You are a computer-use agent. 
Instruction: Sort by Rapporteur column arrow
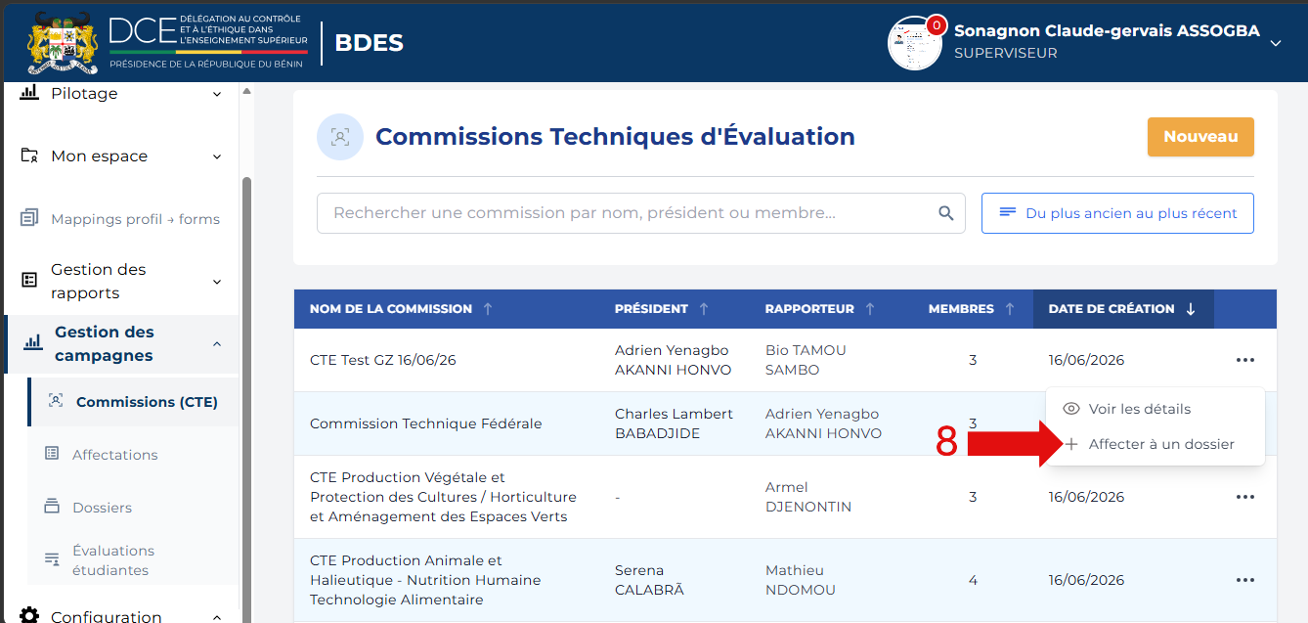pyautogui.click(x=870, y=309)
